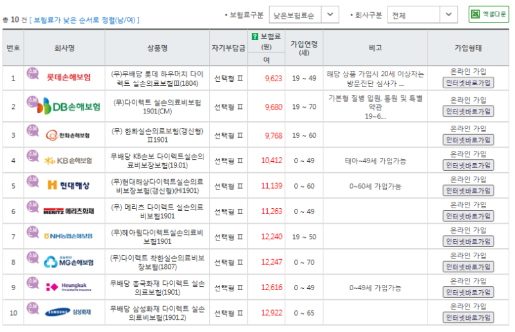The width and height of the screenshot is (515, 332).
Task: Click product name (무)다이렉트 실손의료비보험 1901(CM)
Action: pos(157,107)
